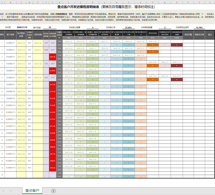
Task: Select the 10% stage header cell
Action: 69,38
